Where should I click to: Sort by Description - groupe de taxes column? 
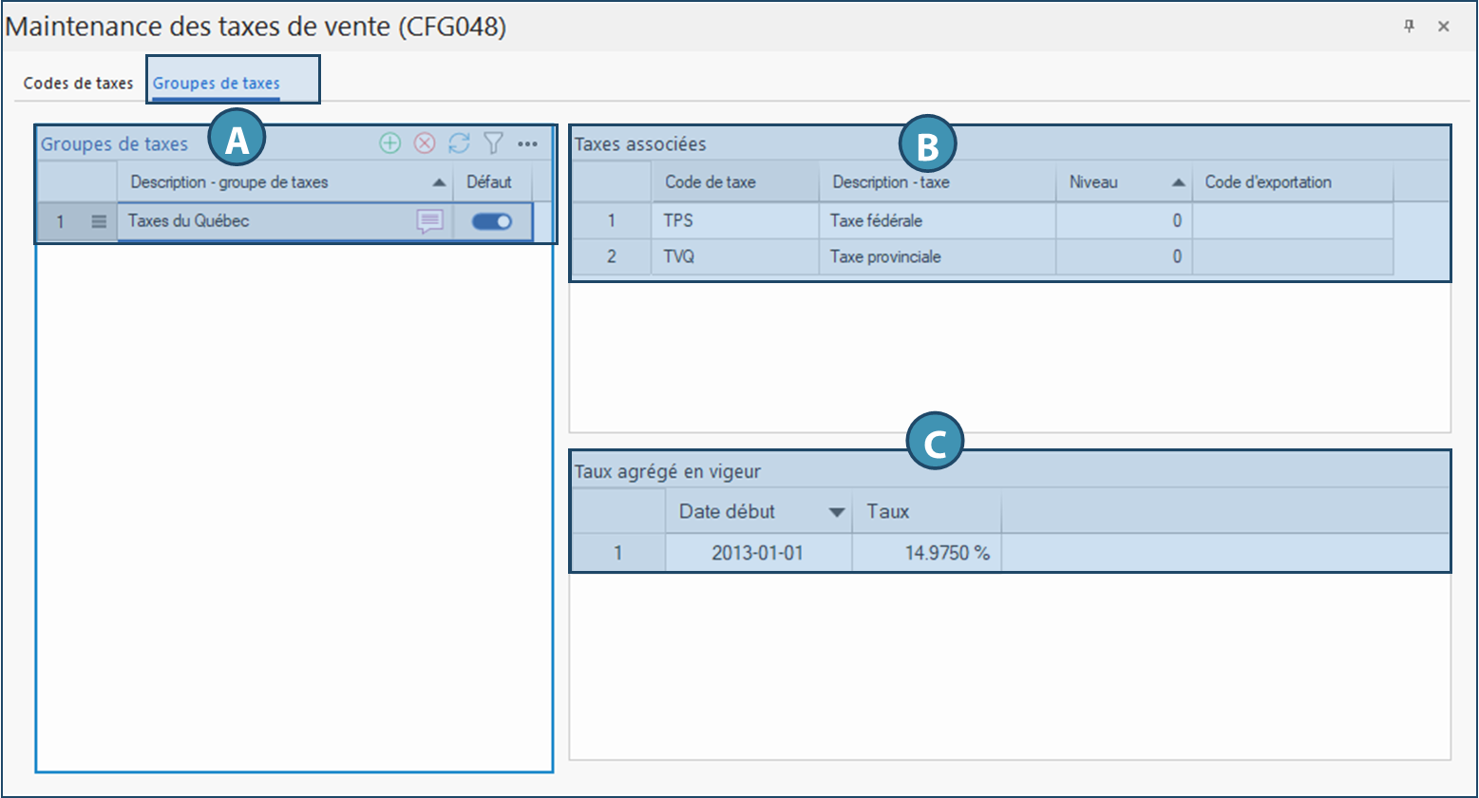point(285,182)
